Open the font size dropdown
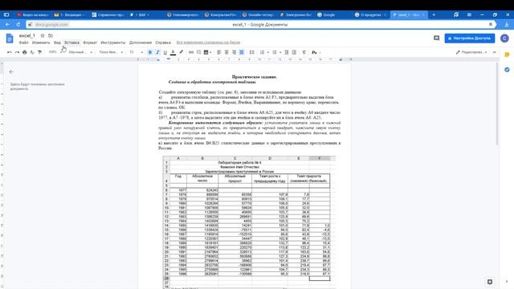The height and width of the screenshot is (289, 514). click(x=136, y=52)
